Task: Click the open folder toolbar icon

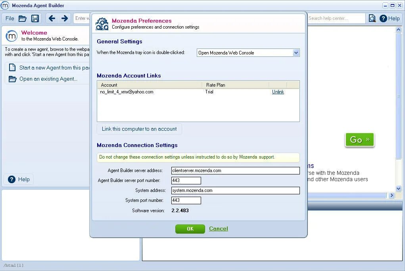Action: point(23,18)
